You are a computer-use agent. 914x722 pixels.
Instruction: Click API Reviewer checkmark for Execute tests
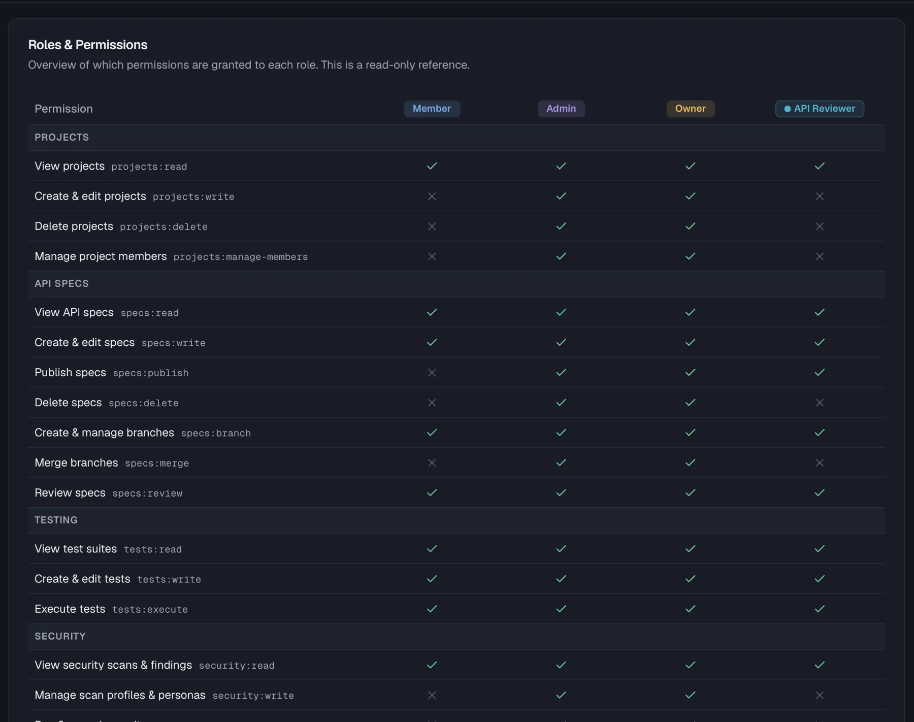click(820, 609)
